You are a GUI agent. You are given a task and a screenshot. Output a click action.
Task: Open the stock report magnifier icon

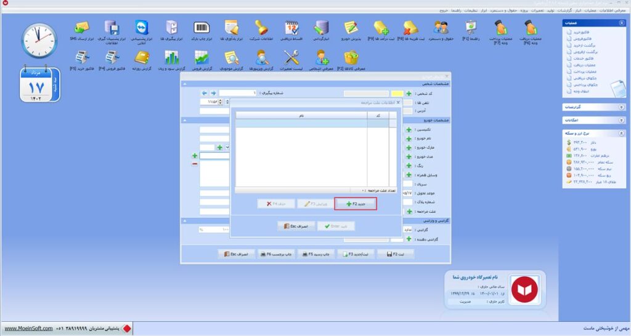point(232,58)
